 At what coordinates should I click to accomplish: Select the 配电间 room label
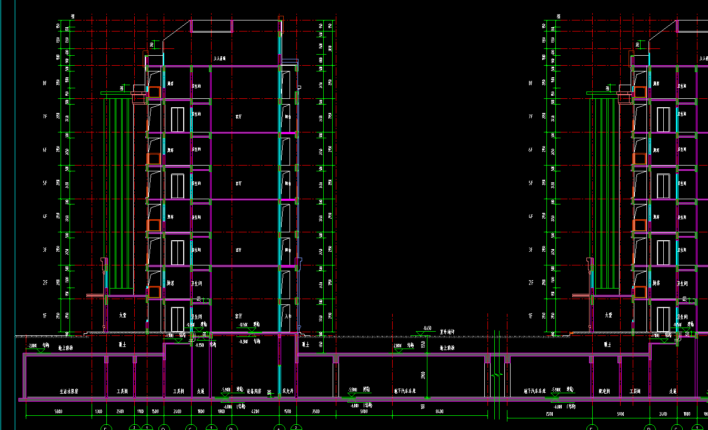click(604, 392)
